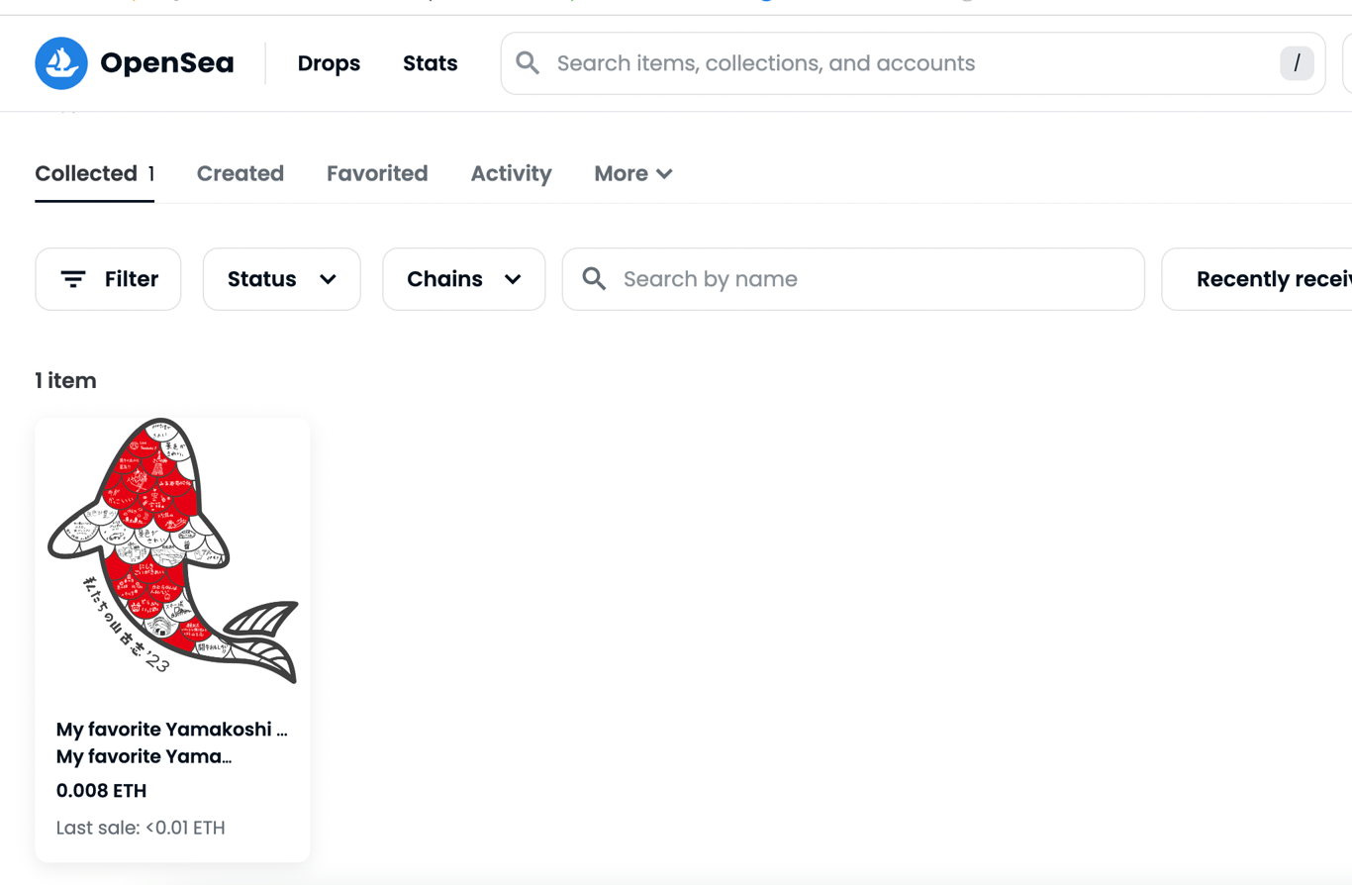This screenshot has width=1352, height=885.
Task: Open the Stats page
Action: 431,63
